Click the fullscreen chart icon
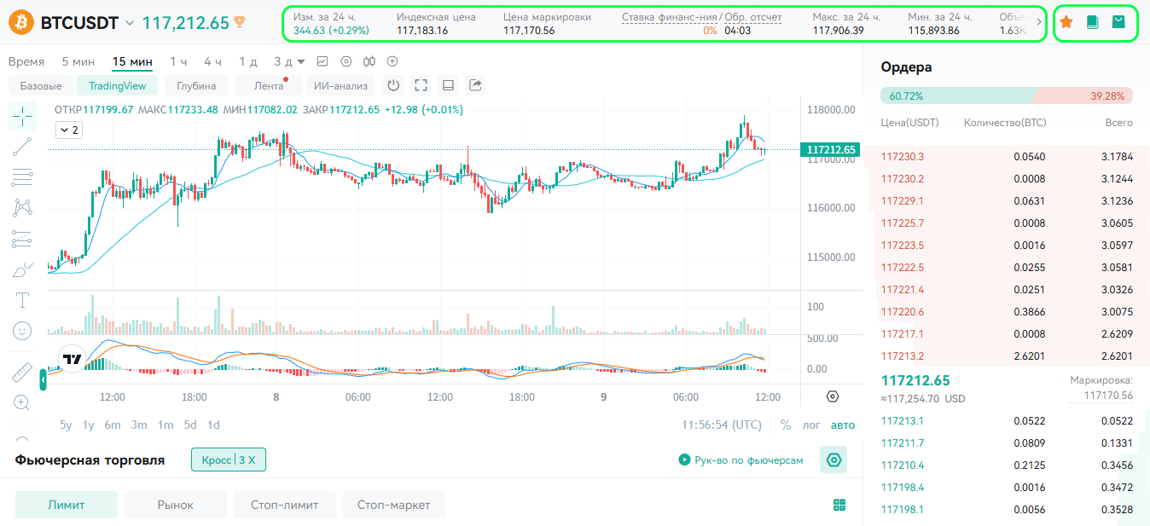 pyautogui.click(x=421, y=85)
